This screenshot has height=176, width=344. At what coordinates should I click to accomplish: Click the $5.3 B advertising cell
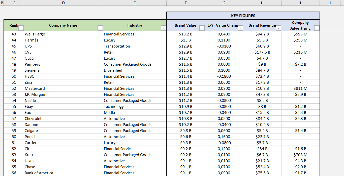[x=300, y=119]
